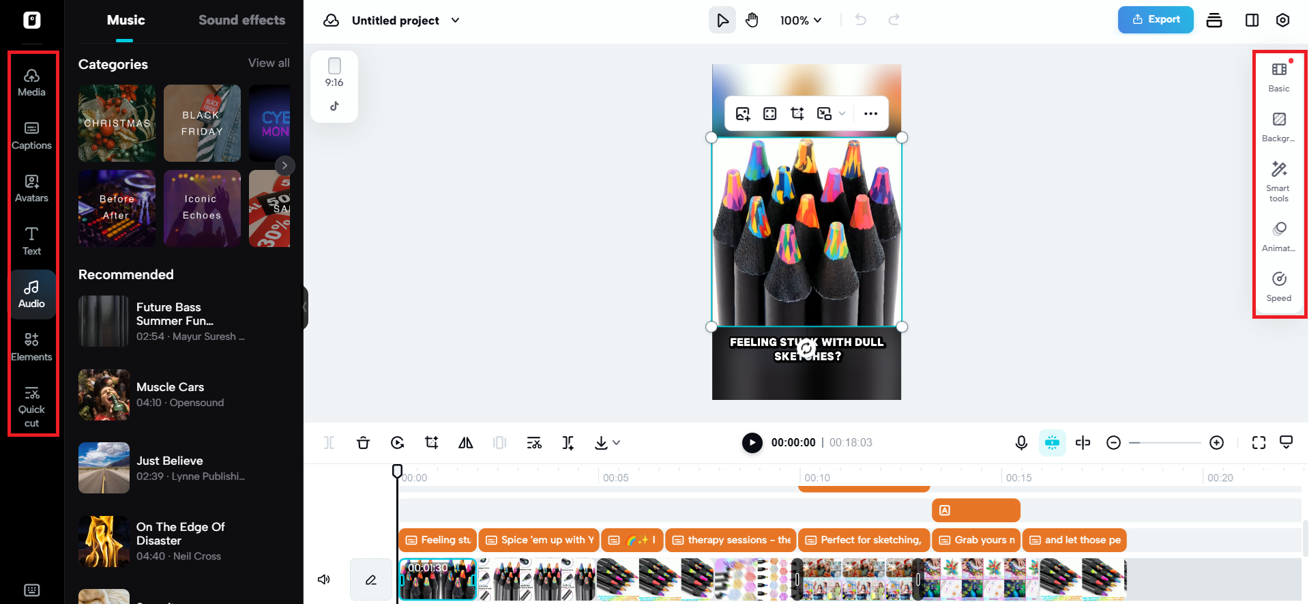Open the Captions panel
The image size is (1309, 604).
pos(31,136)
